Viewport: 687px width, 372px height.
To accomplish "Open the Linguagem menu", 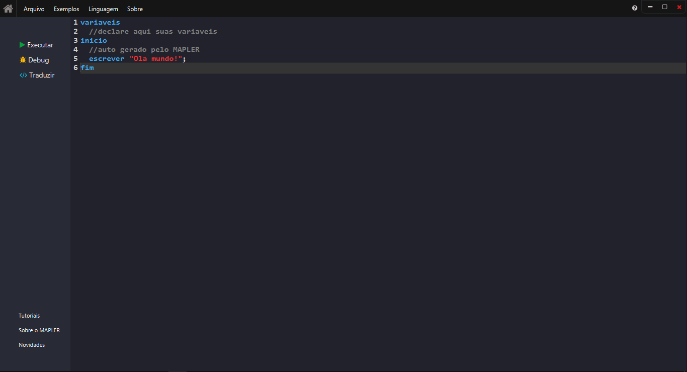I will (x=103, y=9).
